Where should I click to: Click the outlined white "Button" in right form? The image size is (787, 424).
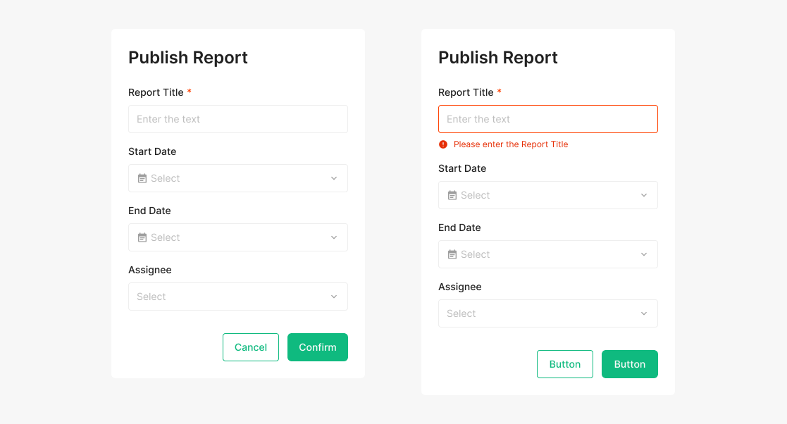click(565, 364)
